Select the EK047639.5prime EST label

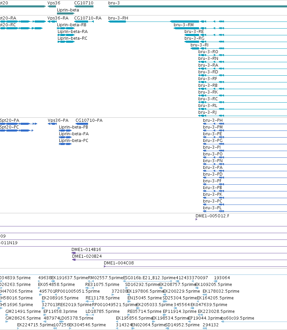209,305
